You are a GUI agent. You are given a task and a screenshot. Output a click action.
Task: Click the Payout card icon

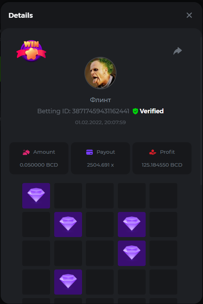(90, 152)
